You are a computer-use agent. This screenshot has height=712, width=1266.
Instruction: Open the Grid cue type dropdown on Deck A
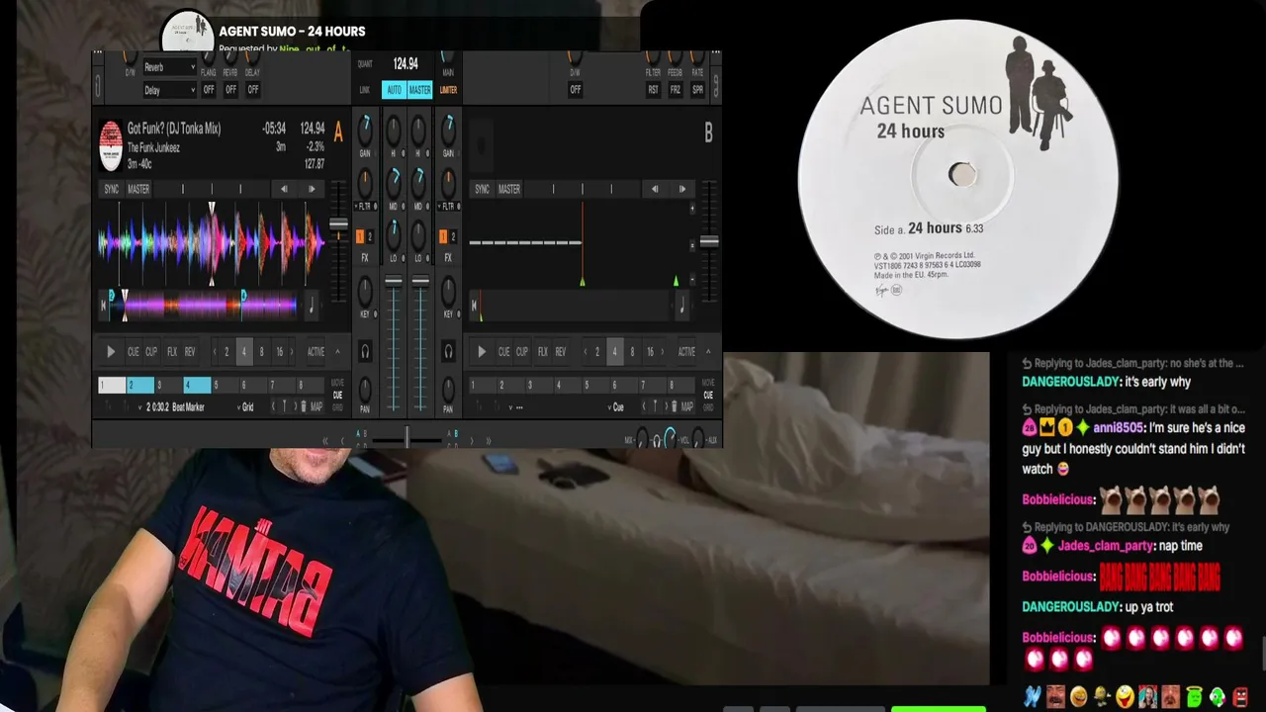coord(245,406)
